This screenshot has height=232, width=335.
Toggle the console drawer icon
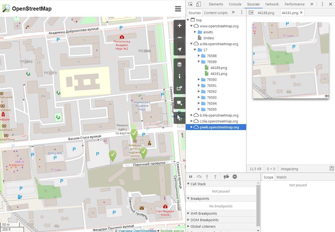332,168
